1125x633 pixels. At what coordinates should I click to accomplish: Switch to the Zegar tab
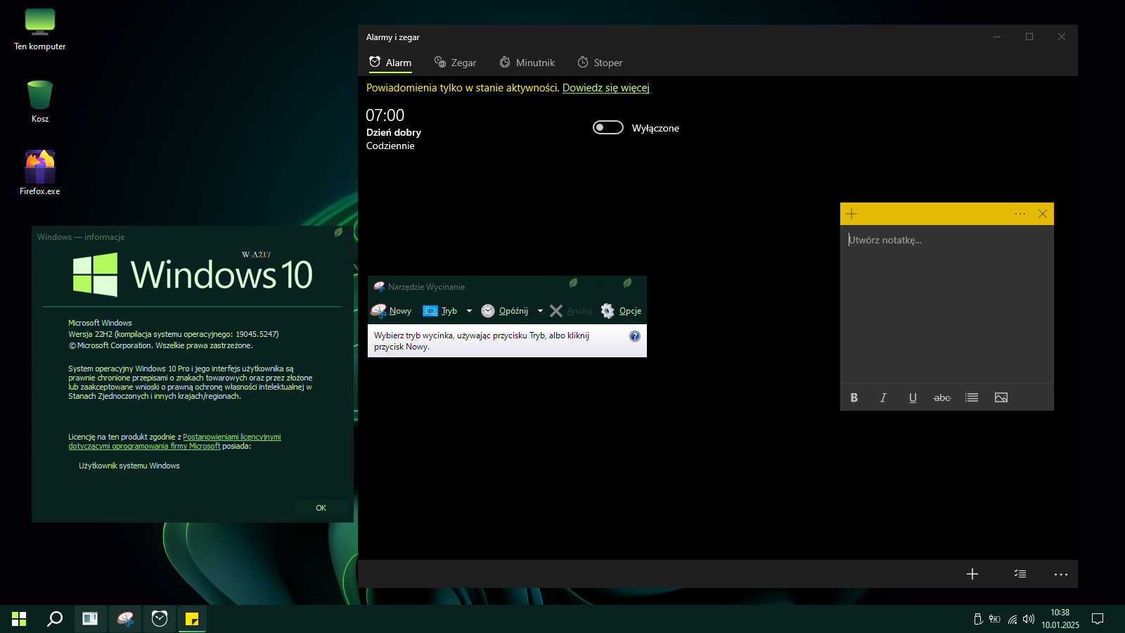click(x=455, y=63)
